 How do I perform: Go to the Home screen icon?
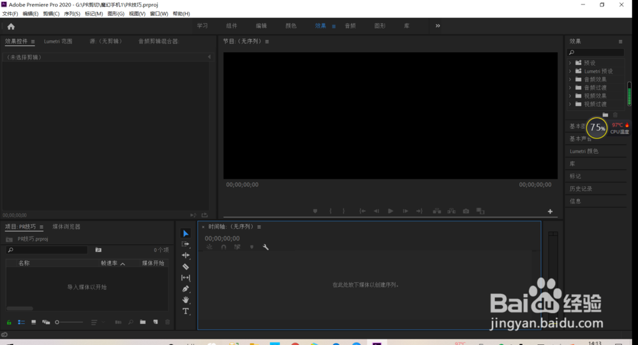[x=11, y=26]
